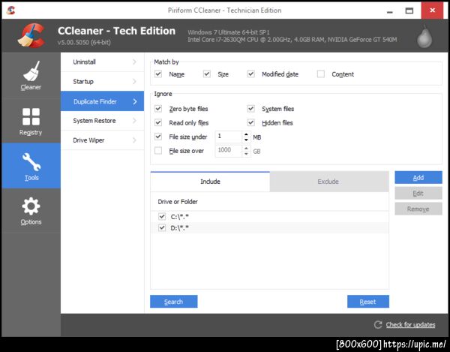The height and width of the screenshot is (352, 450).
Task: Select the C:\*.* list row
Action: [x=269, y=216]
